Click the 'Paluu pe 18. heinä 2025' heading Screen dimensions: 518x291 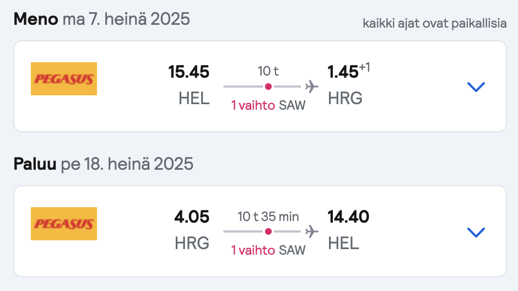point(104,164)
